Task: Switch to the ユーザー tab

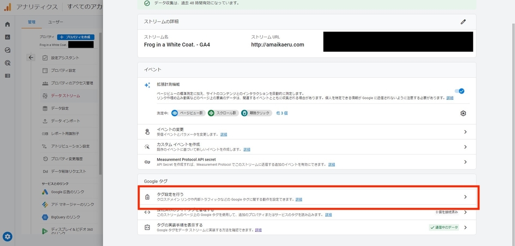Action: 56,22
